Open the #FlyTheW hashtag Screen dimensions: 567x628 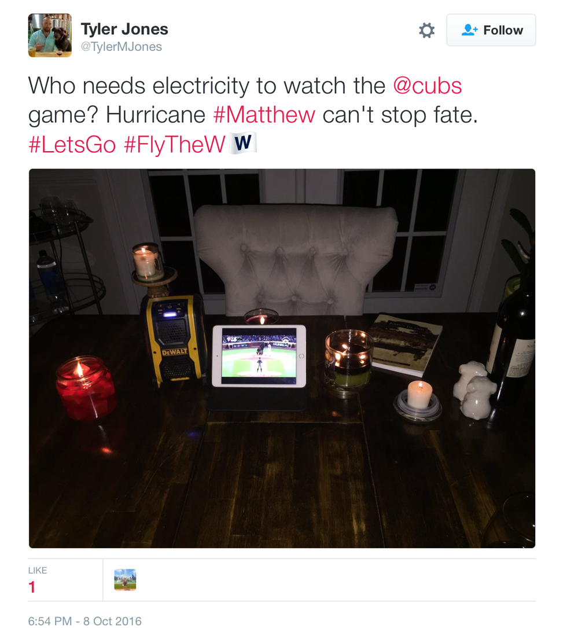pos(175,145)
